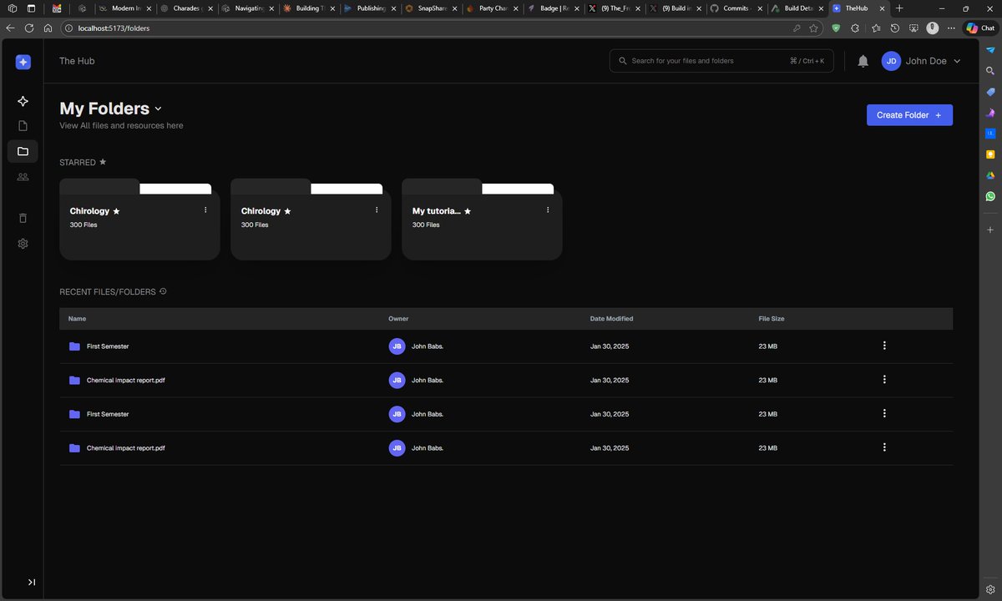Click the Date Modified column header
Viewport: 1002px width, 601px height.
click(x=611, y=319)
